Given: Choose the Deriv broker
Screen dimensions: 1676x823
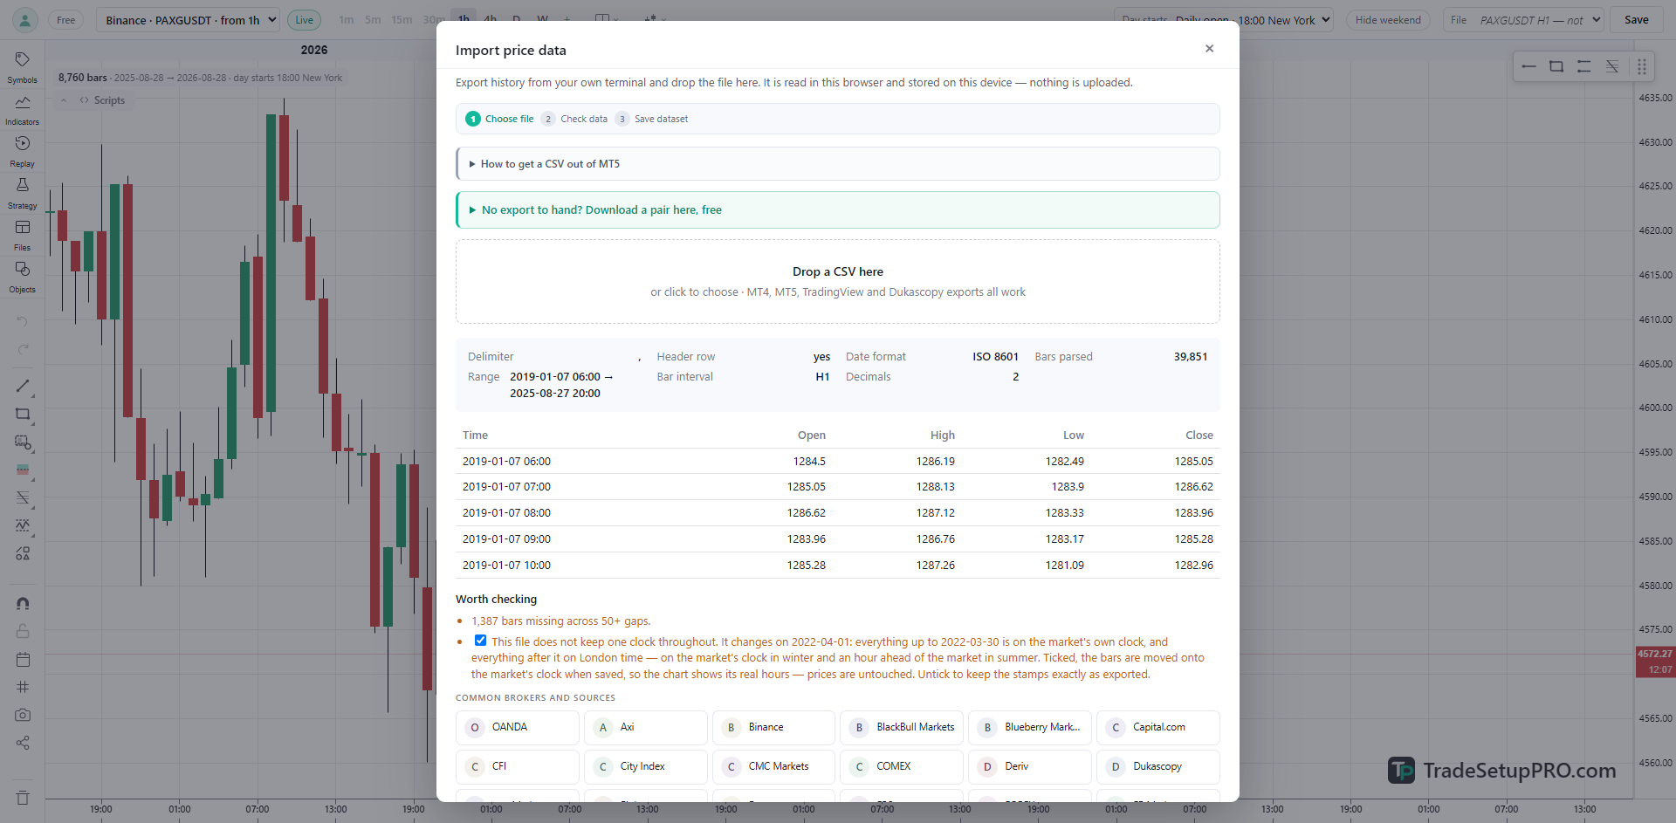Looking at the screenshot, I should click(1030, 767).
